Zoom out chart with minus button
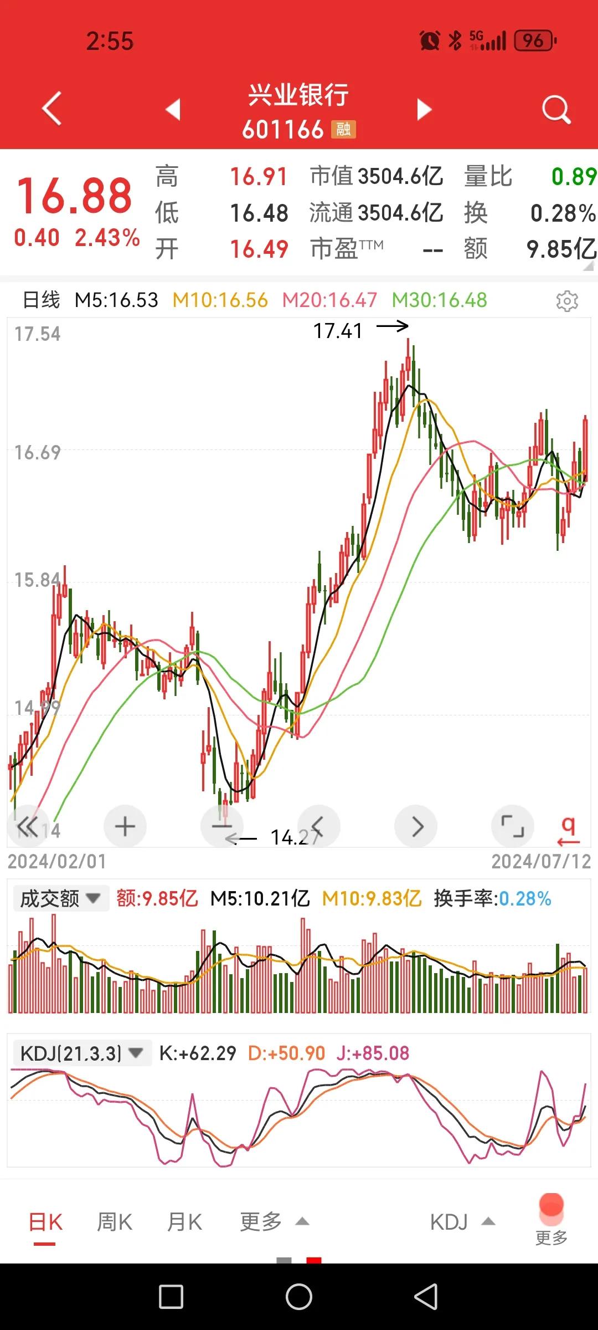598x1330 pixels. (x=222, y=826)
